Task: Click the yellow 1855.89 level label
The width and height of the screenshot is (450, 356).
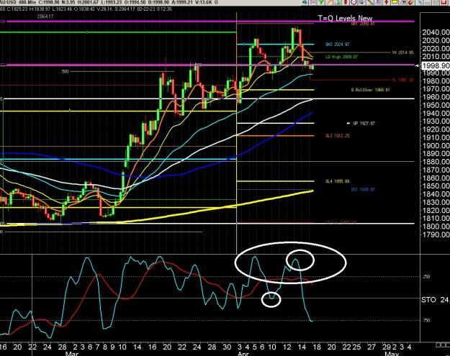Action: 338,181
